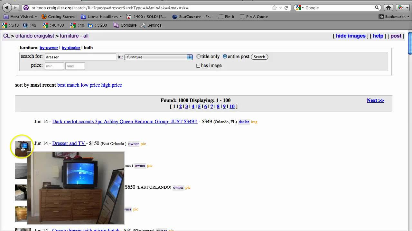Open the post link

[x=396, y=36]
